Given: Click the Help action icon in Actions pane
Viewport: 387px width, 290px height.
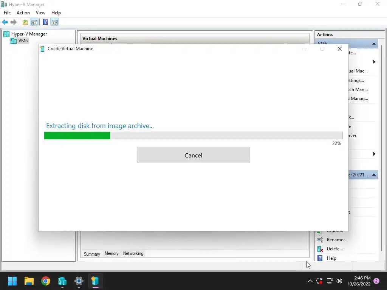Looking at the screenshot, I should point(320,258).
